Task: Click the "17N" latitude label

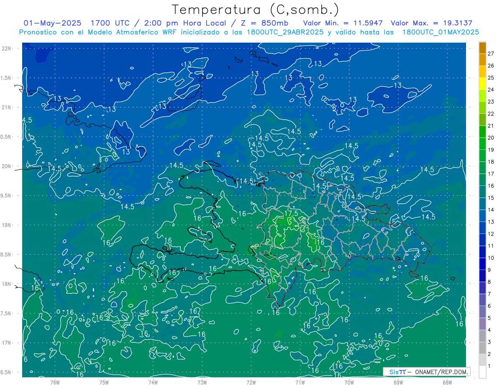Action: point(7,343)
